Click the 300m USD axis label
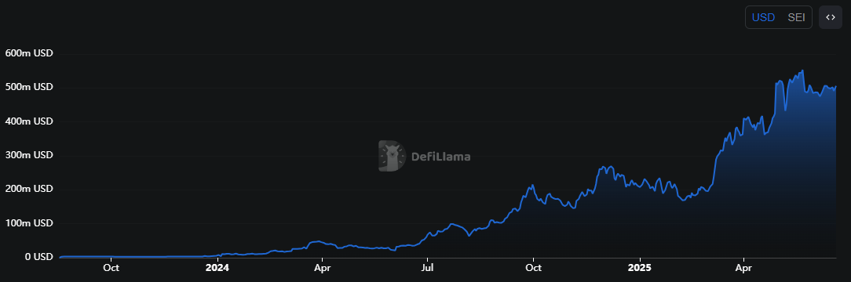The height and width of the screenshot is (282, 851). click(x=29, y=155)
